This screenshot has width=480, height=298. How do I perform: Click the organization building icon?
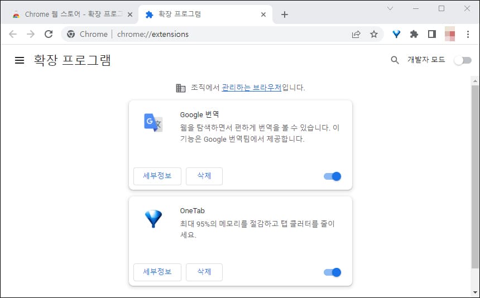(181, 88)
